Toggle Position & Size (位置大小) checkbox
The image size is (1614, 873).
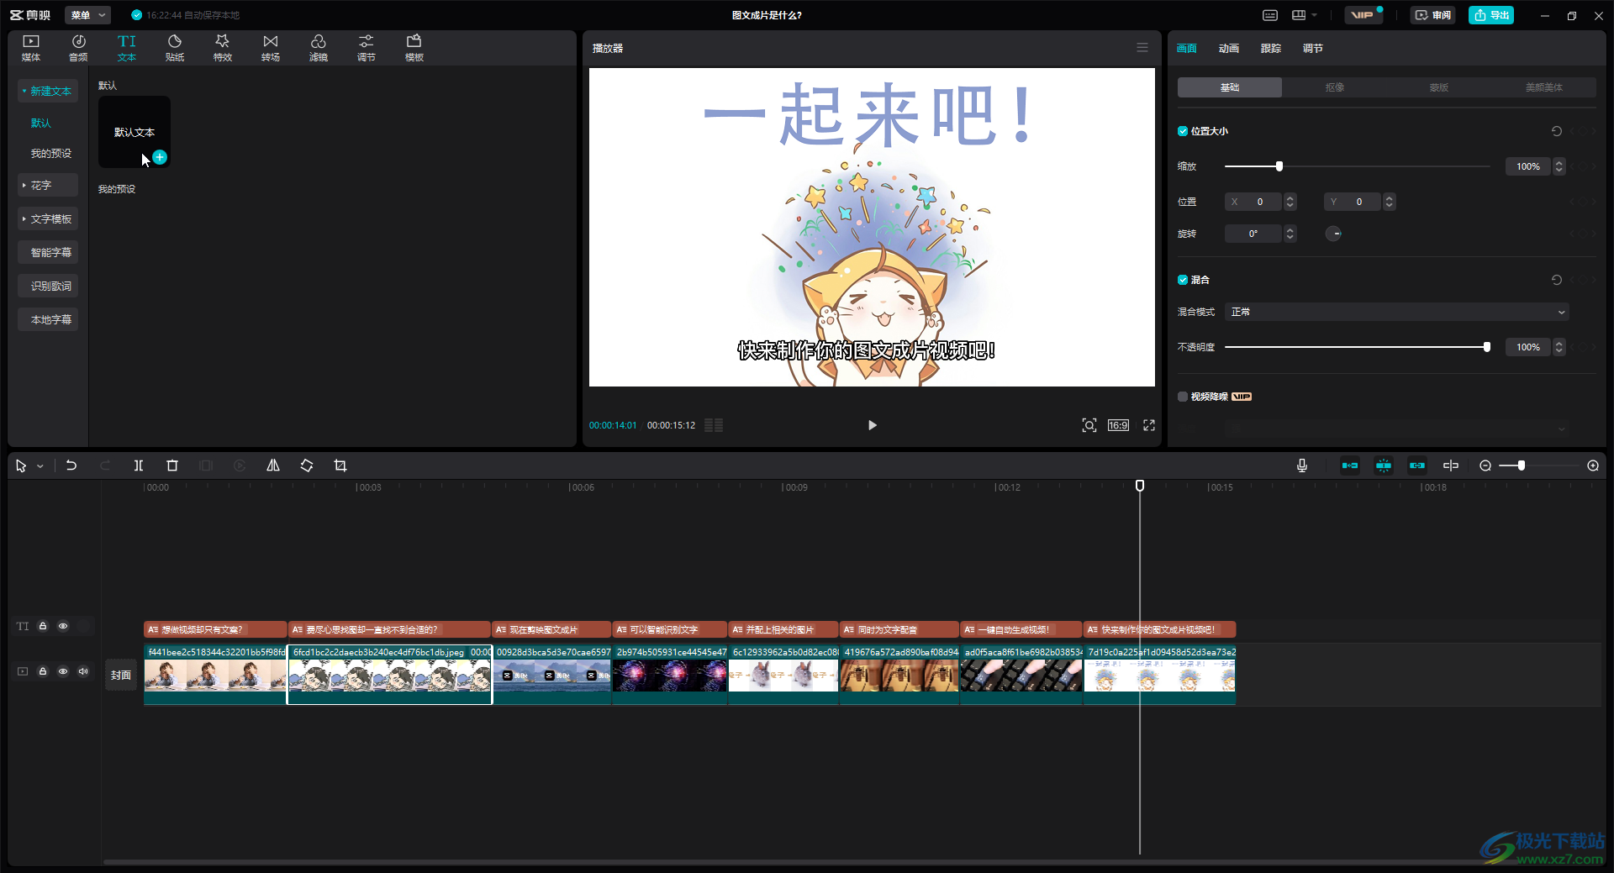click(1183, 131)
